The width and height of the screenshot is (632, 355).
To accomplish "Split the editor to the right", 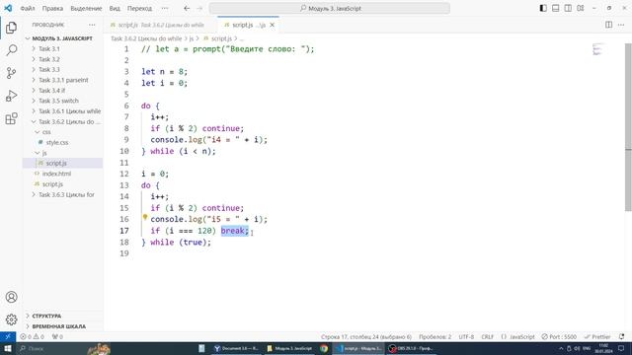I will [x=608, y=25].
